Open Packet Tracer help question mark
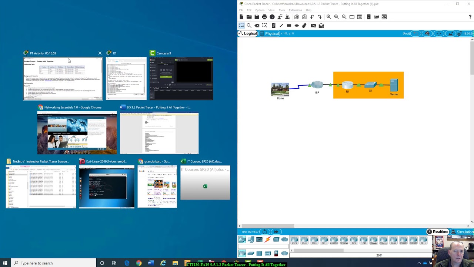 (x=470, y=17)
